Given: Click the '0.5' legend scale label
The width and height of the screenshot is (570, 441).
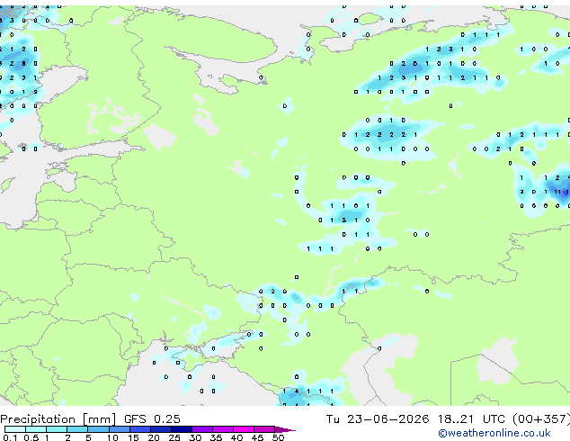Looking at the screenshot, I should click(x=31, y=437).
